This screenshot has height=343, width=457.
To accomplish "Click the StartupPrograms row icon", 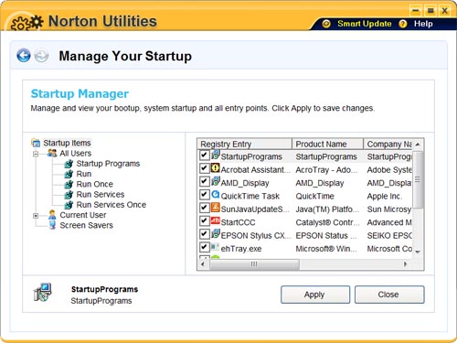I will pos(216,155).
